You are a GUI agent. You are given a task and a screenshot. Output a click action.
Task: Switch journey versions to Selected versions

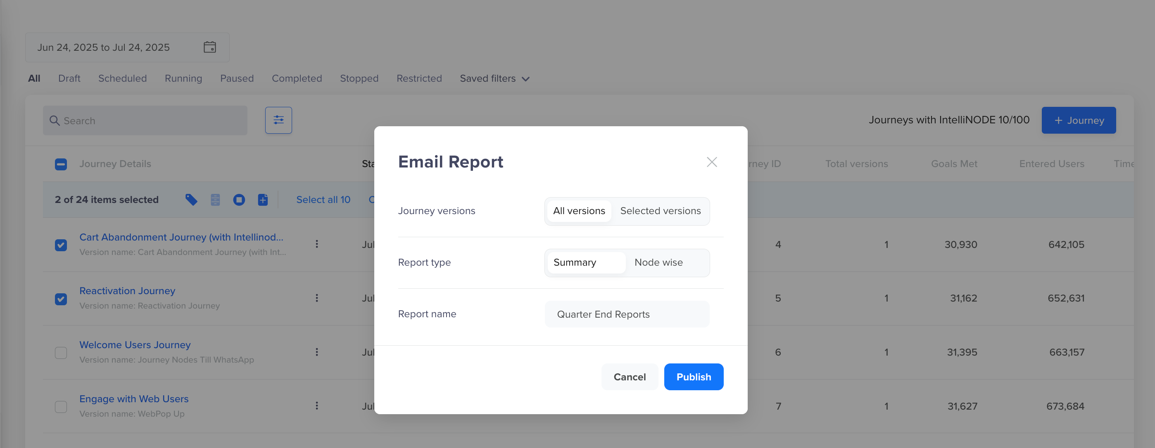(x=660, y=211)
